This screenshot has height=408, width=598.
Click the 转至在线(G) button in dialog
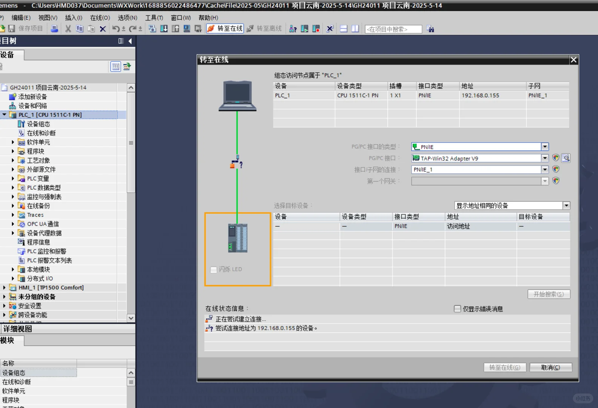505,368
